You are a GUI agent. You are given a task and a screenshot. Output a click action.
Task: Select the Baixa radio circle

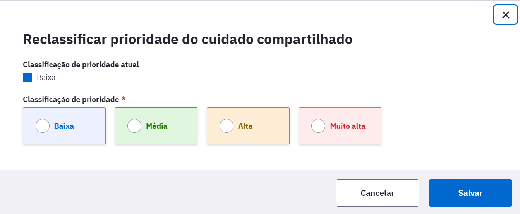[x=43, y=126]
